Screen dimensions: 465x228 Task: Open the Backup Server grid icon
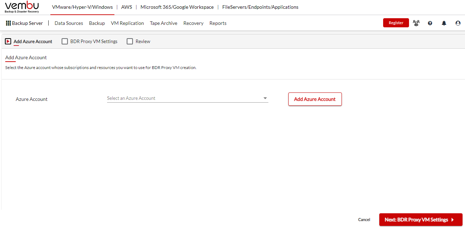point(8,23)
